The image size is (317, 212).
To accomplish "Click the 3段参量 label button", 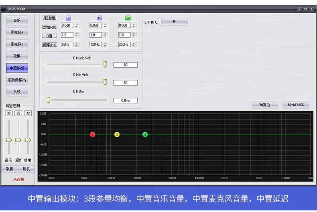I will tap(49, 18).
